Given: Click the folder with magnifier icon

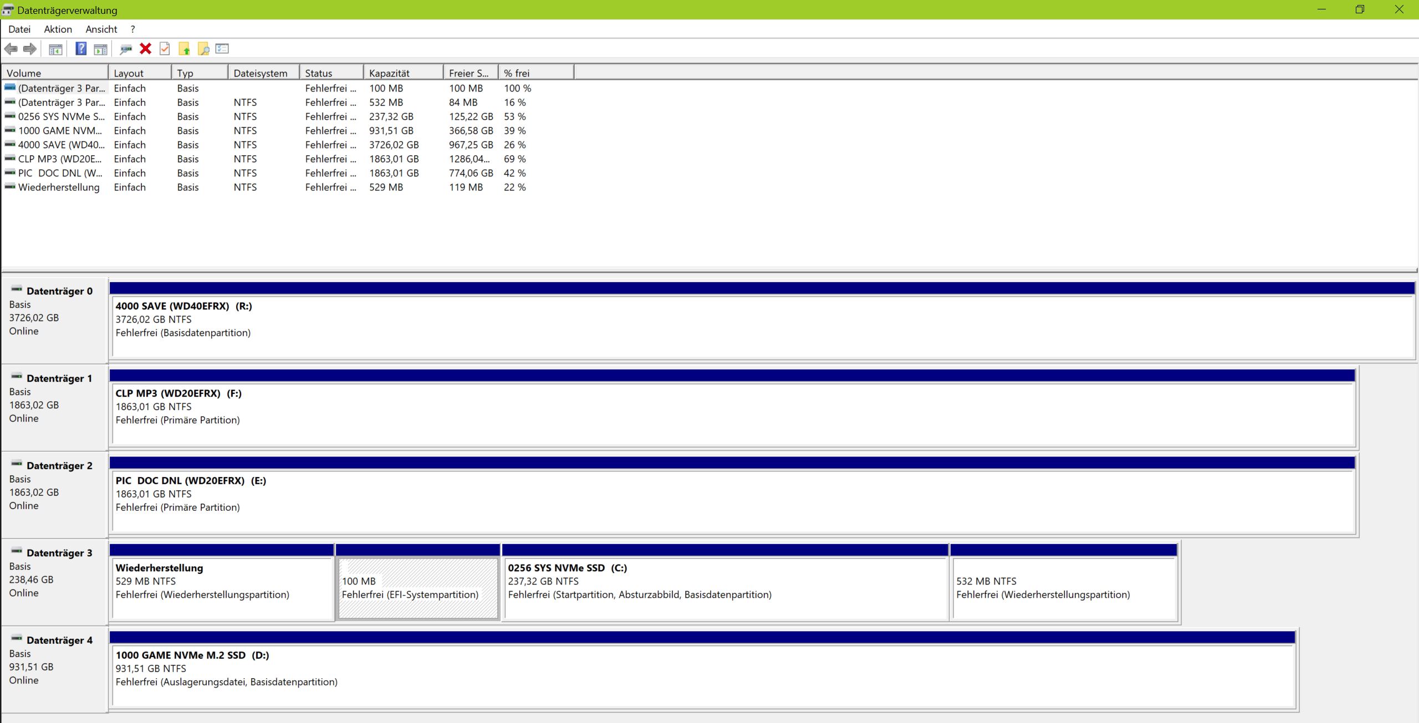Looking at the screenshot, I should 203,49.
